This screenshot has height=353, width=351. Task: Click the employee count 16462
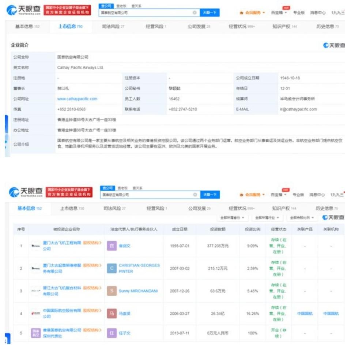(174, 99)
